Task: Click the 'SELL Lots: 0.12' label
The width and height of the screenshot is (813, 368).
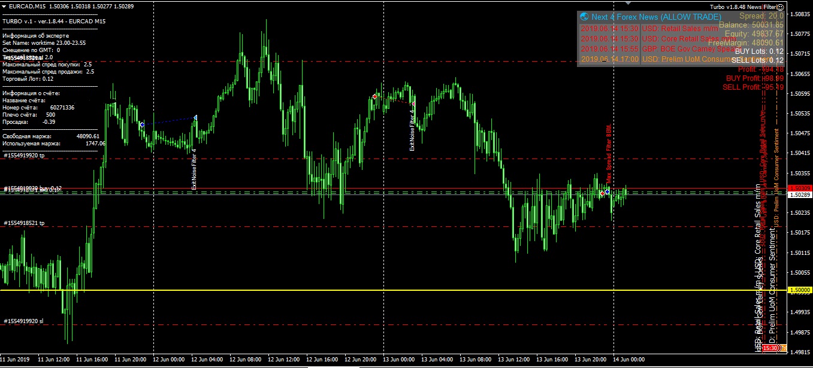Action: click(x=757, y=60)
